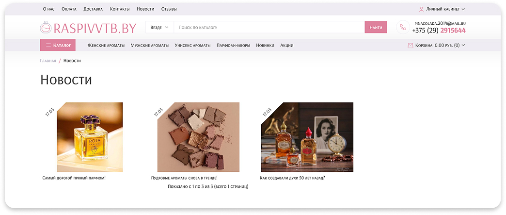Go to Мужские ароматы category
This screenshot has height=215, width=506.
click(149, 45)
